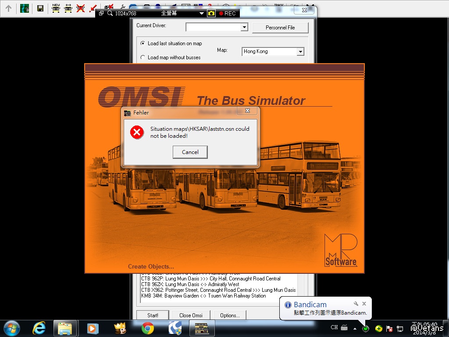This screenshot has width=449, height=337.
Task: Click the Bandicam balloon wrench settings icon
Action: (356, 304)
